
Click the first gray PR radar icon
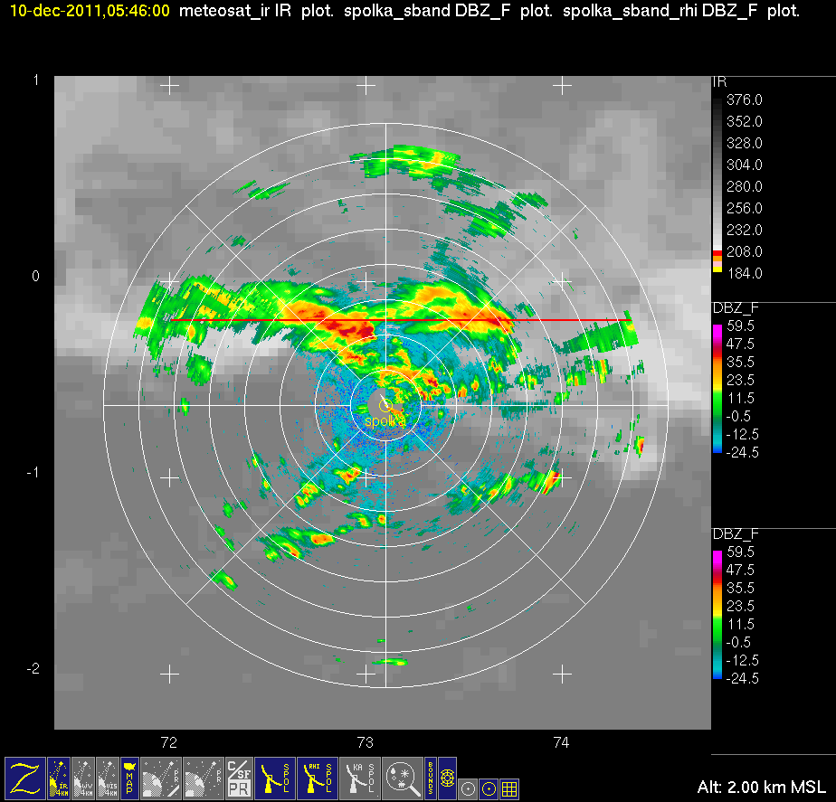(x=161, y=778)
